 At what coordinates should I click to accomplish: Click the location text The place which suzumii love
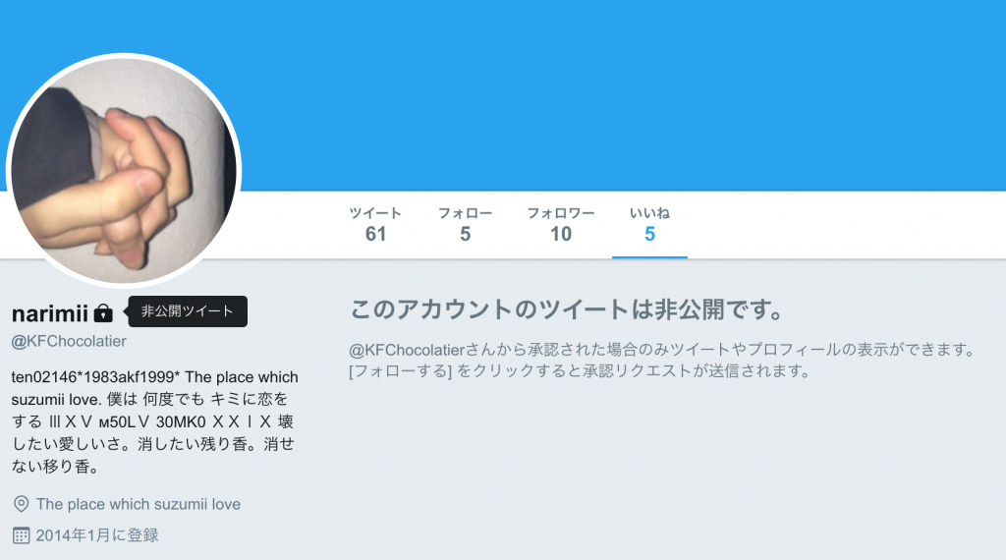pyautogui.click(x=138, y=504)
